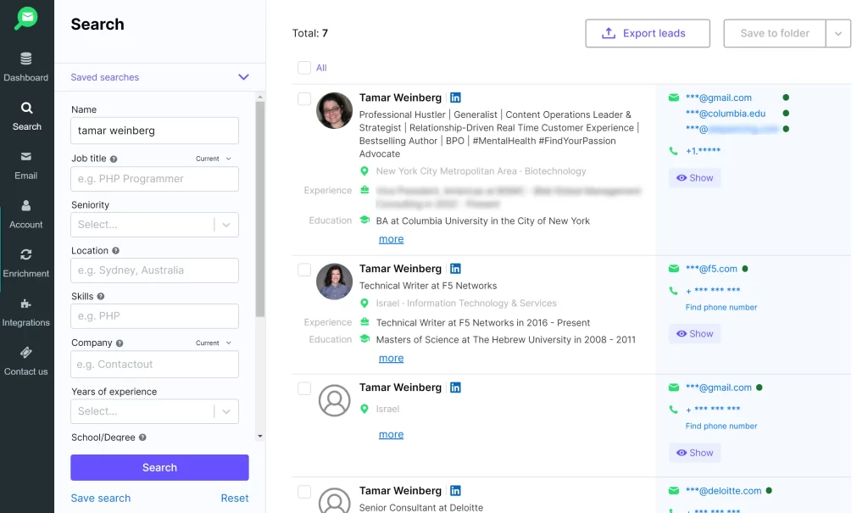This screenshot has height=513, width=868.
Task: Open the Enrichment sidebar section
Action: 26,263
